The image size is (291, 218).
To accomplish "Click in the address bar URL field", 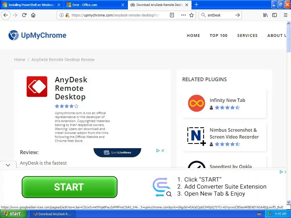I will 115,15.
